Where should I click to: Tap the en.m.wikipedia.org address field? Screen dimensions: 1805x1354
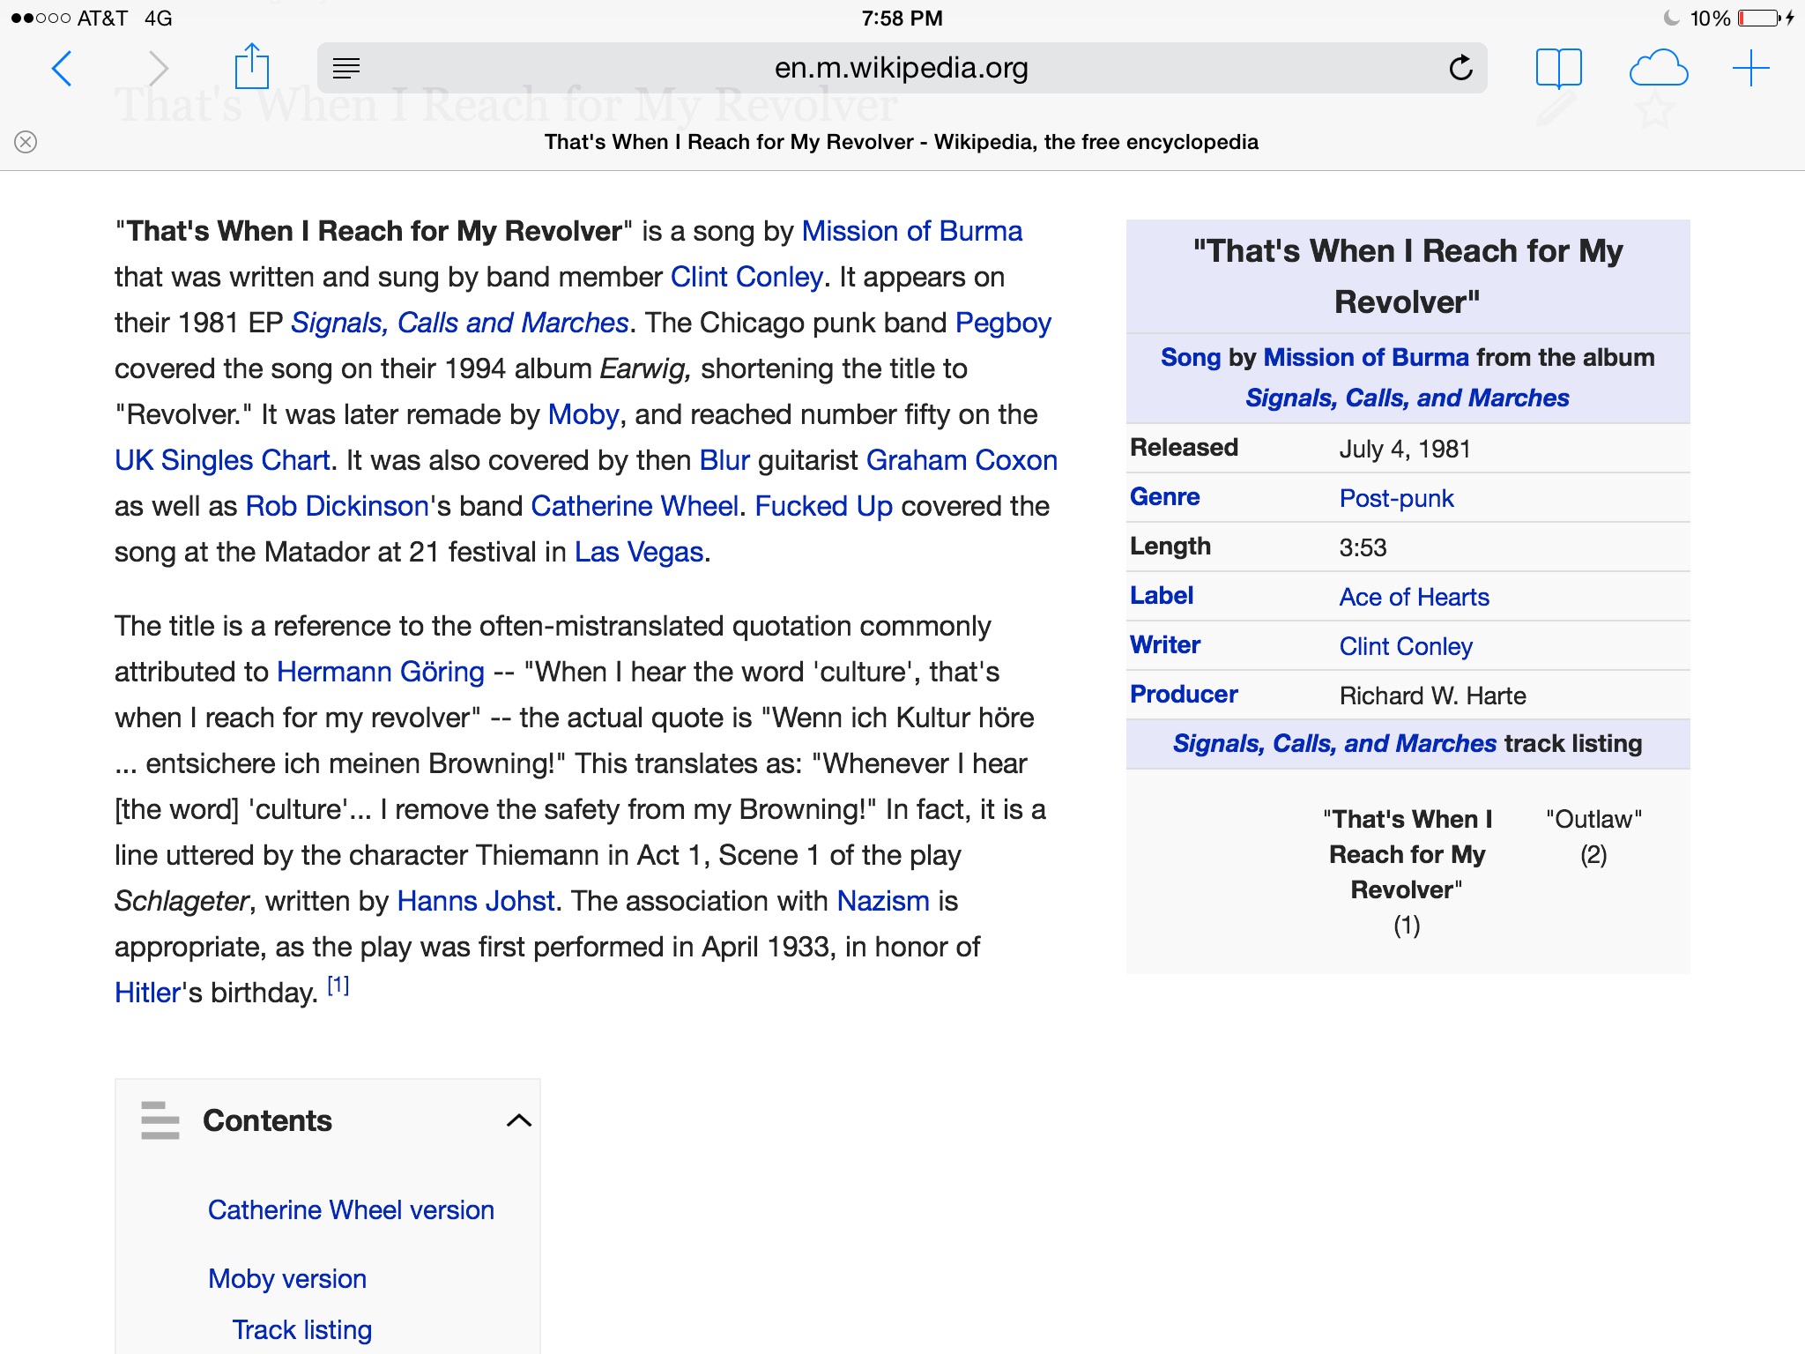click(902, 68)
